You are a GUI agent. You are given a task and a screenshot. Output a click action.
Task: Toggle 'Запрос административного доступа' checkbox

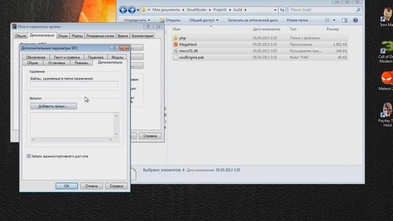click(29, 156)
